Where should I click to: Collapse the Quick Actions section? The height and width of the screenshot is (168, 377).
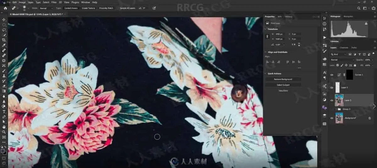pyautogui.click(x=265, y=73)
